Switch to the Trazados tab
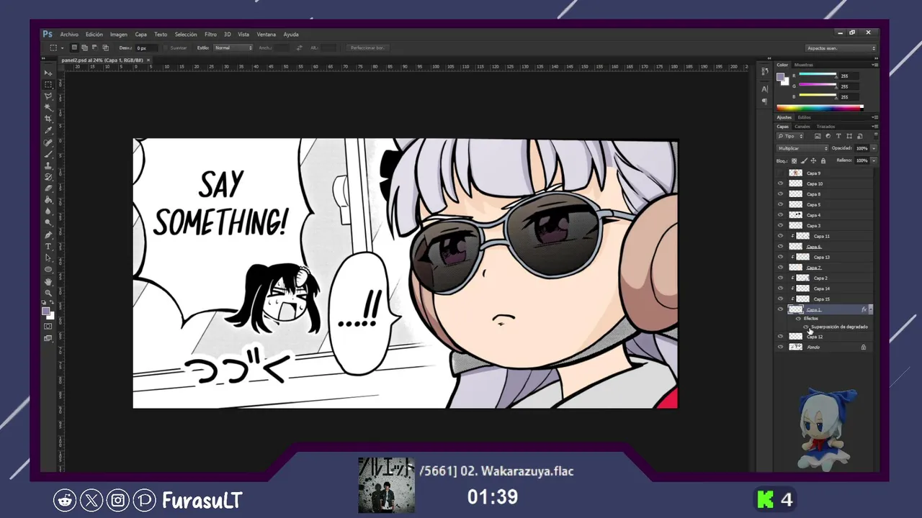This screenshot has width=922, height=518. point(825,127)
